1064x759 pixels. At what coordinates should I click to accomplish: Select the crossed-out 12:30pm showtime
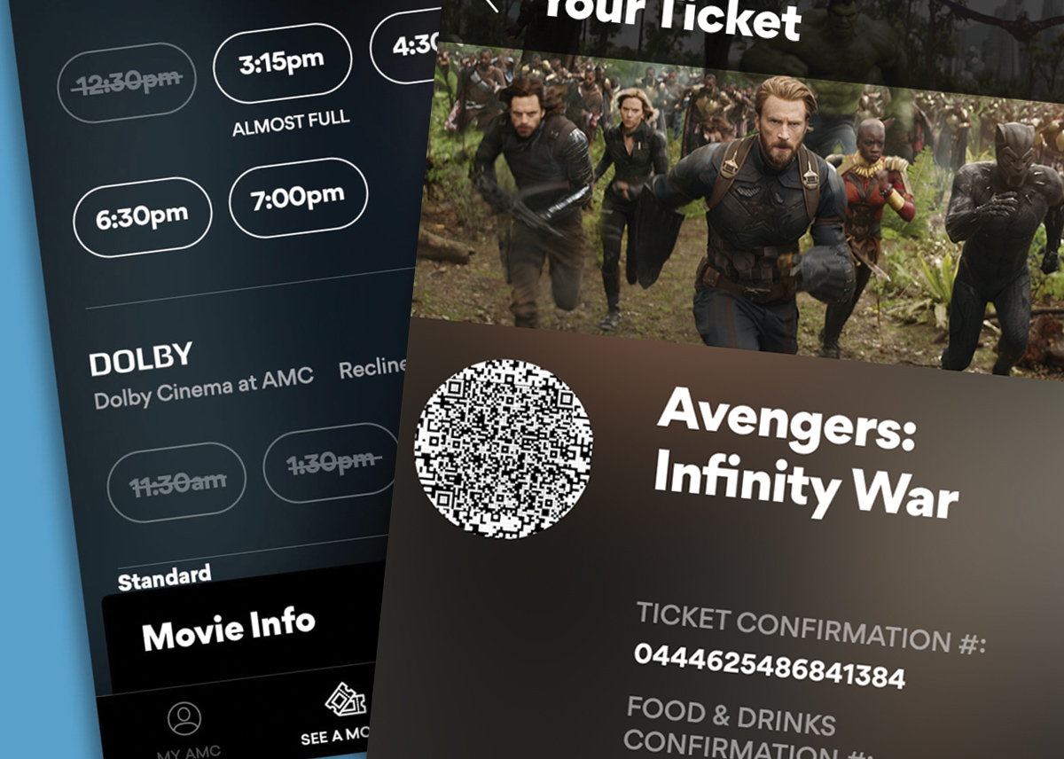(126, 82)
